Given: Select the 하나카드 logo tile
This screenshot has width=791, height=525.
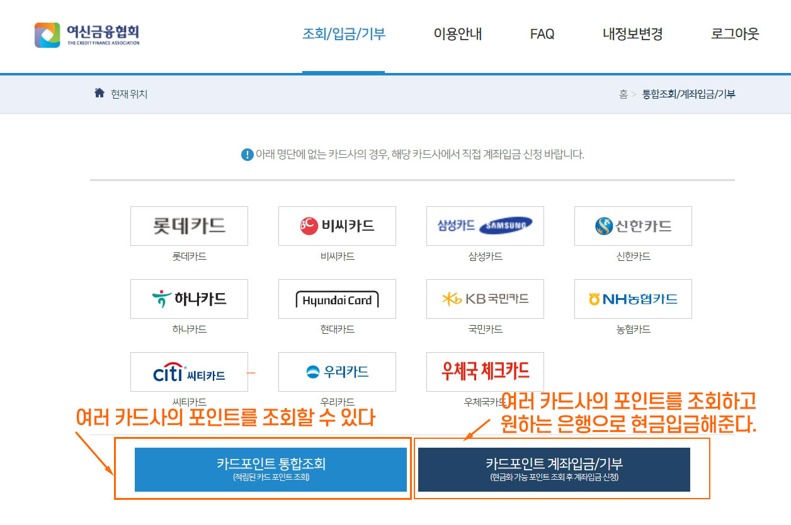Looking at the screenshot, I should [x=189, y=299].
